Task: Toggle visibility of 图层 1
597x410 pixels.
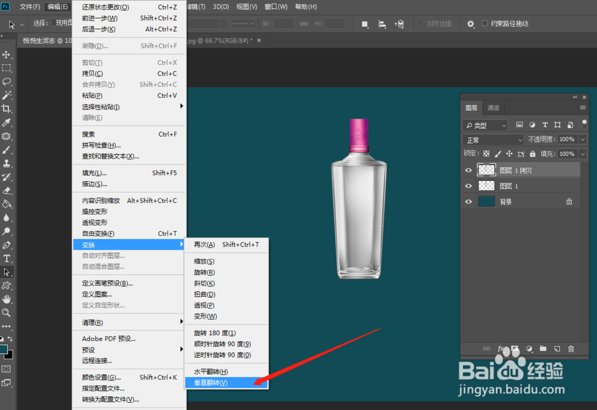Action: click(x=469, y=186)
